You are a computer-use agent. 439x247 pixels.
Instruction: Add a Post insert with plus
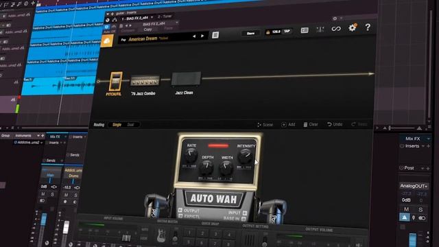tap(428, 168)
